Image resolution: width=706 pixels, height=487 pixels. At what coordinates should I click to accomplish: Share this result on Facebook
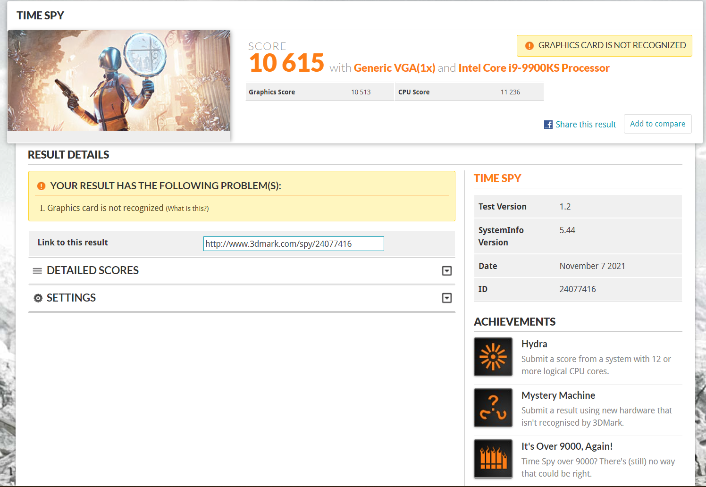pos(586,125)
